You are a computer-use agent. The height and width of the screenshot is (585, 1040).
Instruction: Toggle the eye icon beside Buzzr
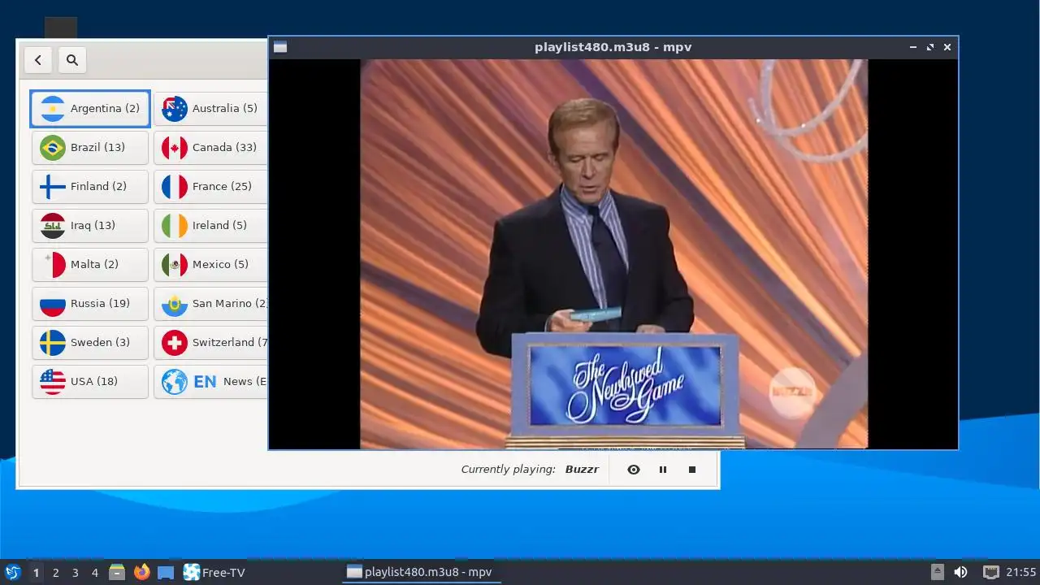tap(634, 470)
